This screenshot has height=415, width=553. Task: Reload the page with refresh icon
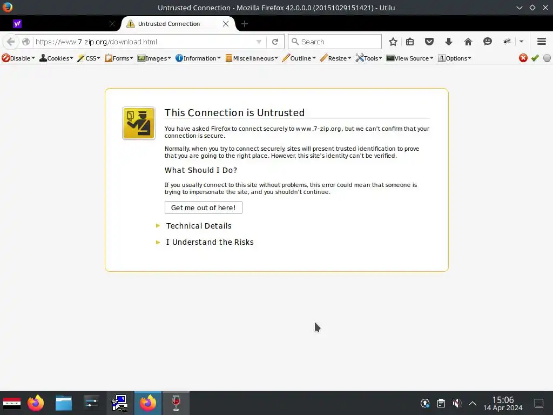[275, 42]
